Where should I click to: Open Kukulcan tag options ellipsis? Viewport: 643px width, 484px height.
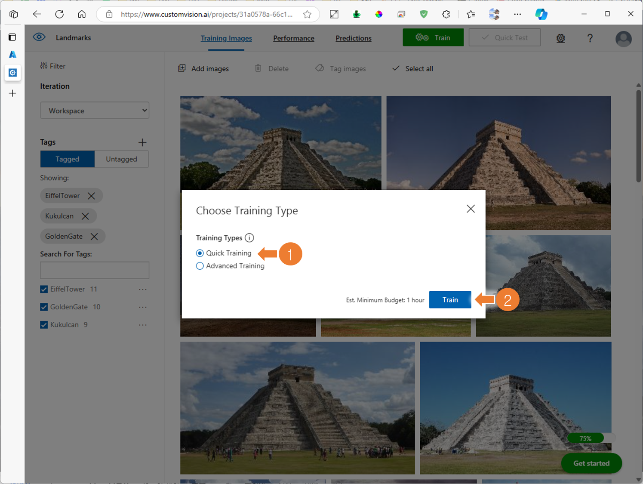[142, 325]
